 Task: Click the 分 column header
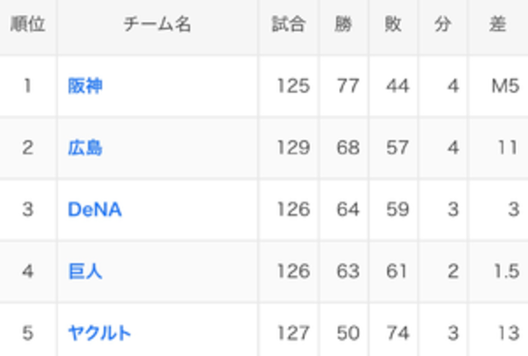coord(443,24)
